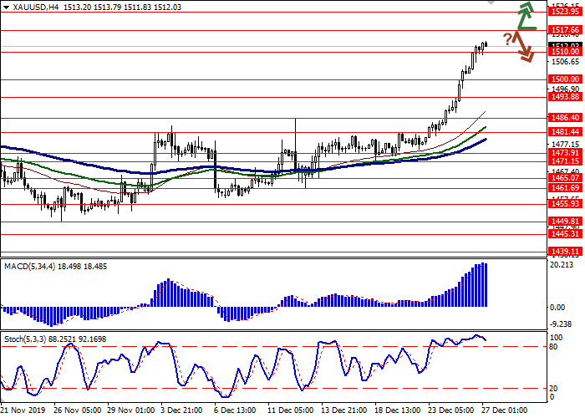Click the 1510.00 price level label
Viewport: 585px width, 418px height.
tap(564, 52)
